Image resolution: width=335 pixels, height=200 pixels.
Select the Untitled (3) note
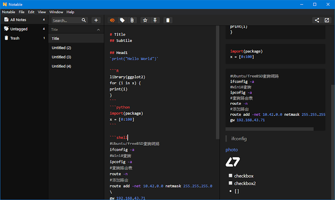pyautogui.click(x=76, y=57)
